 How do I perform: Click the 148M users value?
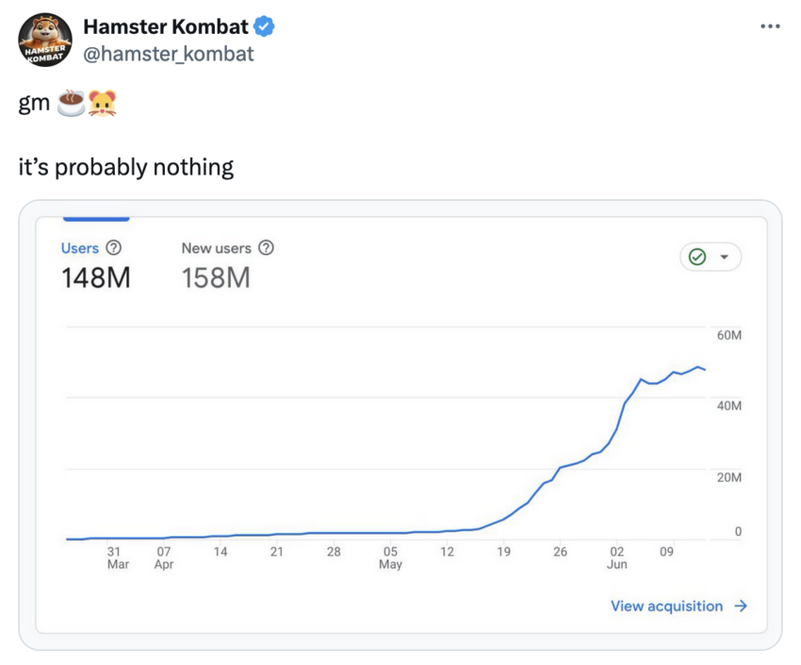click(96, 278)
